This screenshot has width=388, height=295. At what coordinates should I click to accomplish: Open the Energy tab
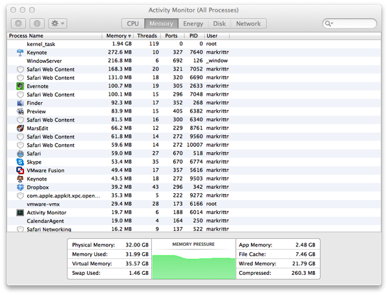(x=193, y=23)
